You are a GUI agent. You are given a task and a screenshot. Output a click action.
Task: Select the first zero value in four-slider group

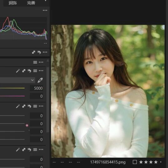pyautogui.click(x=37, y=116)
